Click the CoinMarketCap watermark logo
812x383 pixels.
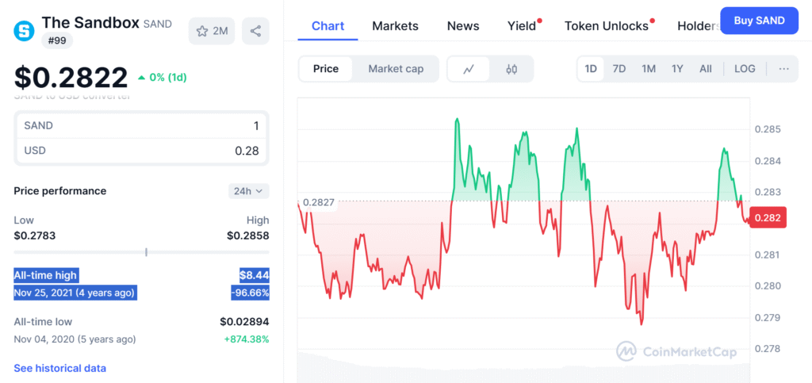pos(676,350)
